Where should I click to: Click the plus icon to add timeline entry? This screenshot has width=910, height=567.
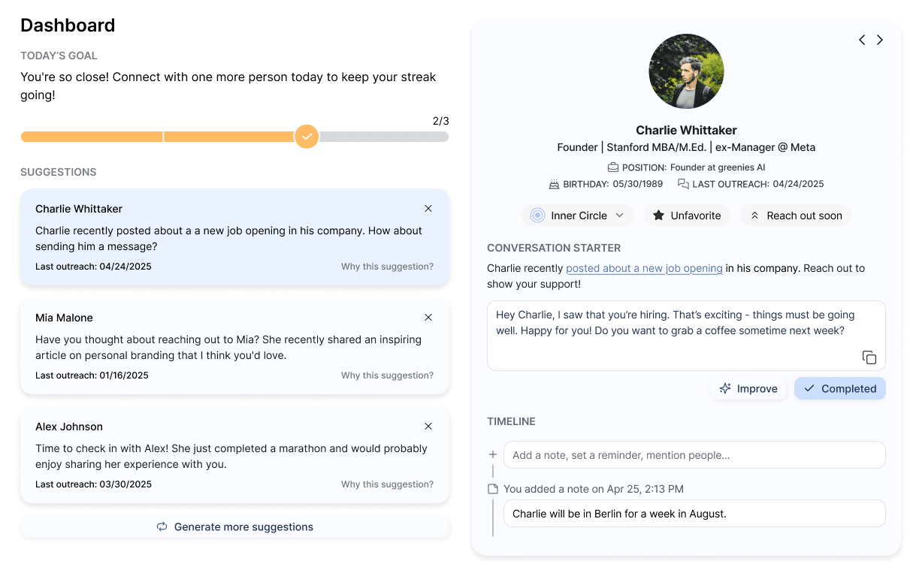(493, 454)
